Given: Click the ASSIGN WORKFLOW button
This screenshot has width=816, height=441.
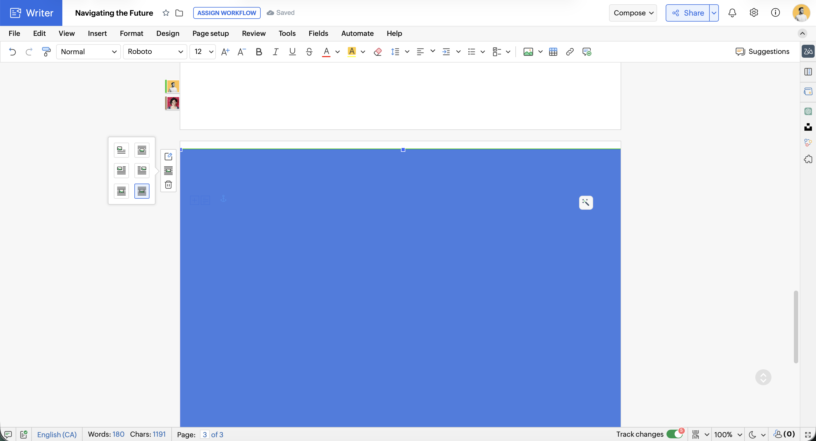Looking at the screenshot, I should coord(226,13).
